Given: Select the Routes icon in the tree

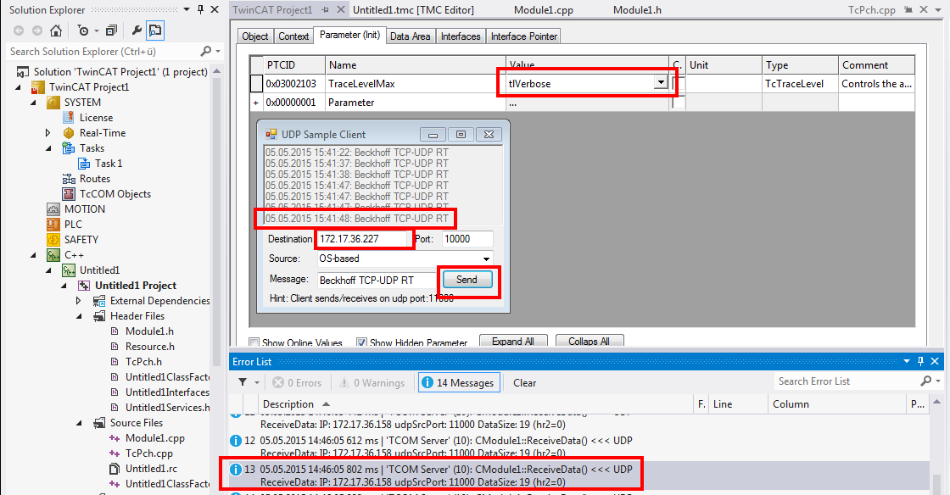Looking at the screenshot, I should [x=69, y=179].
